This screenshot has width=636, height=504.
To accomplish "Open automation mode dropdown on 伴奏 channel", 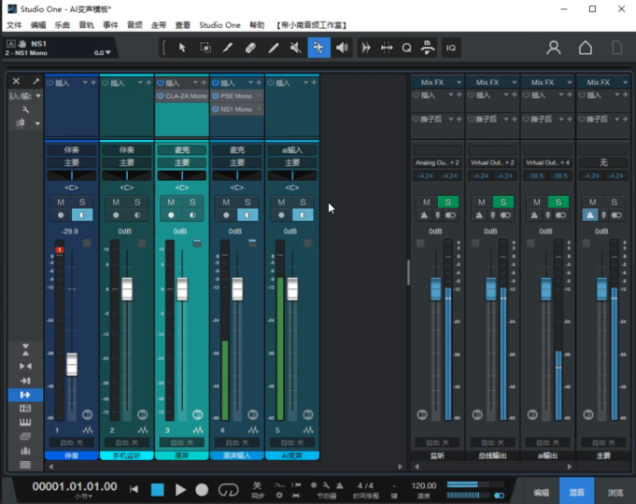I will point(71,442).
